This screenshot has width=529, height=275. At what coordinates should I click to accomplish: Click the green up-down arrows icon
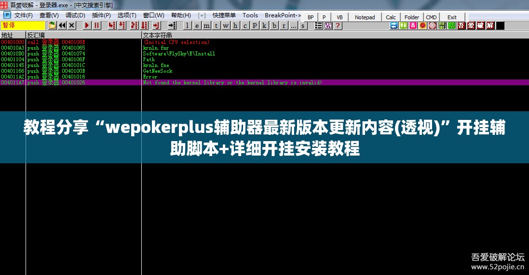[404, 26]
